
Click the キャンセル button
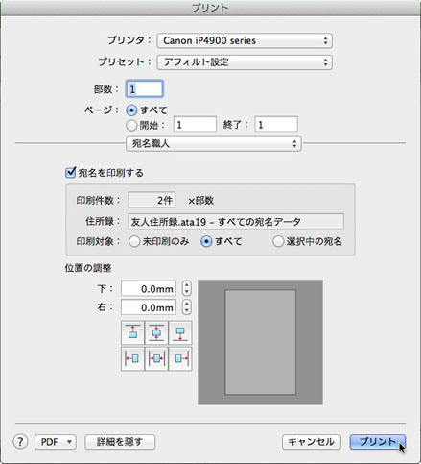[312, 442]
